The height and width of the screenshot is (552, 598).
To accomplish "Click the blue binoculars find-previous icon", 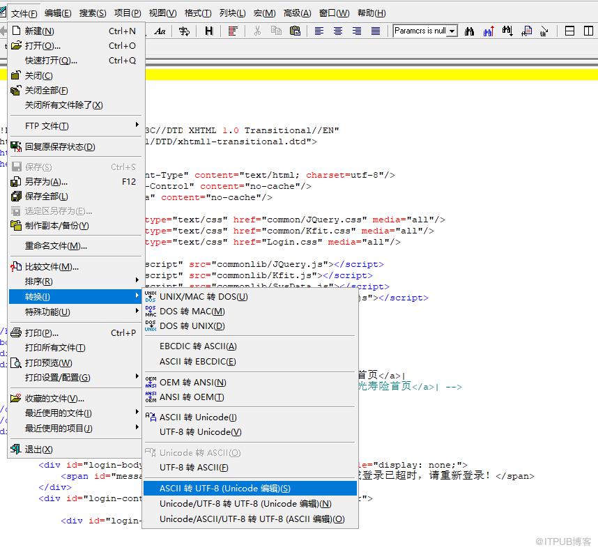I will coord(489,31).
